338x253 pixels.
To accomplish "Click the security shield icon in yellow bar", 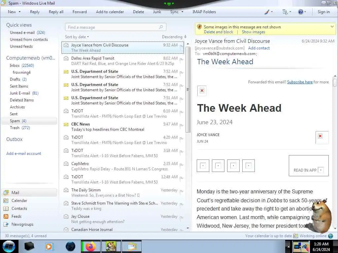I will [199, 27].
